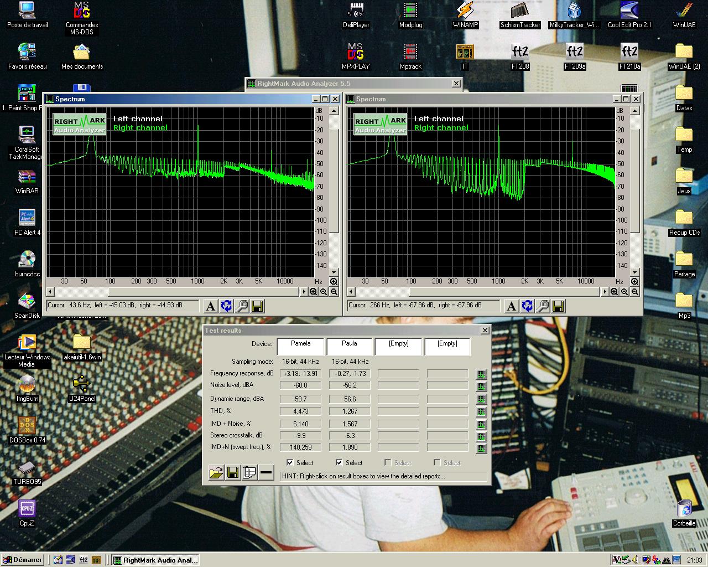Open the WinUAE desktop icon
The width and height of the screenshot is (708, 567).
point(684,15)
